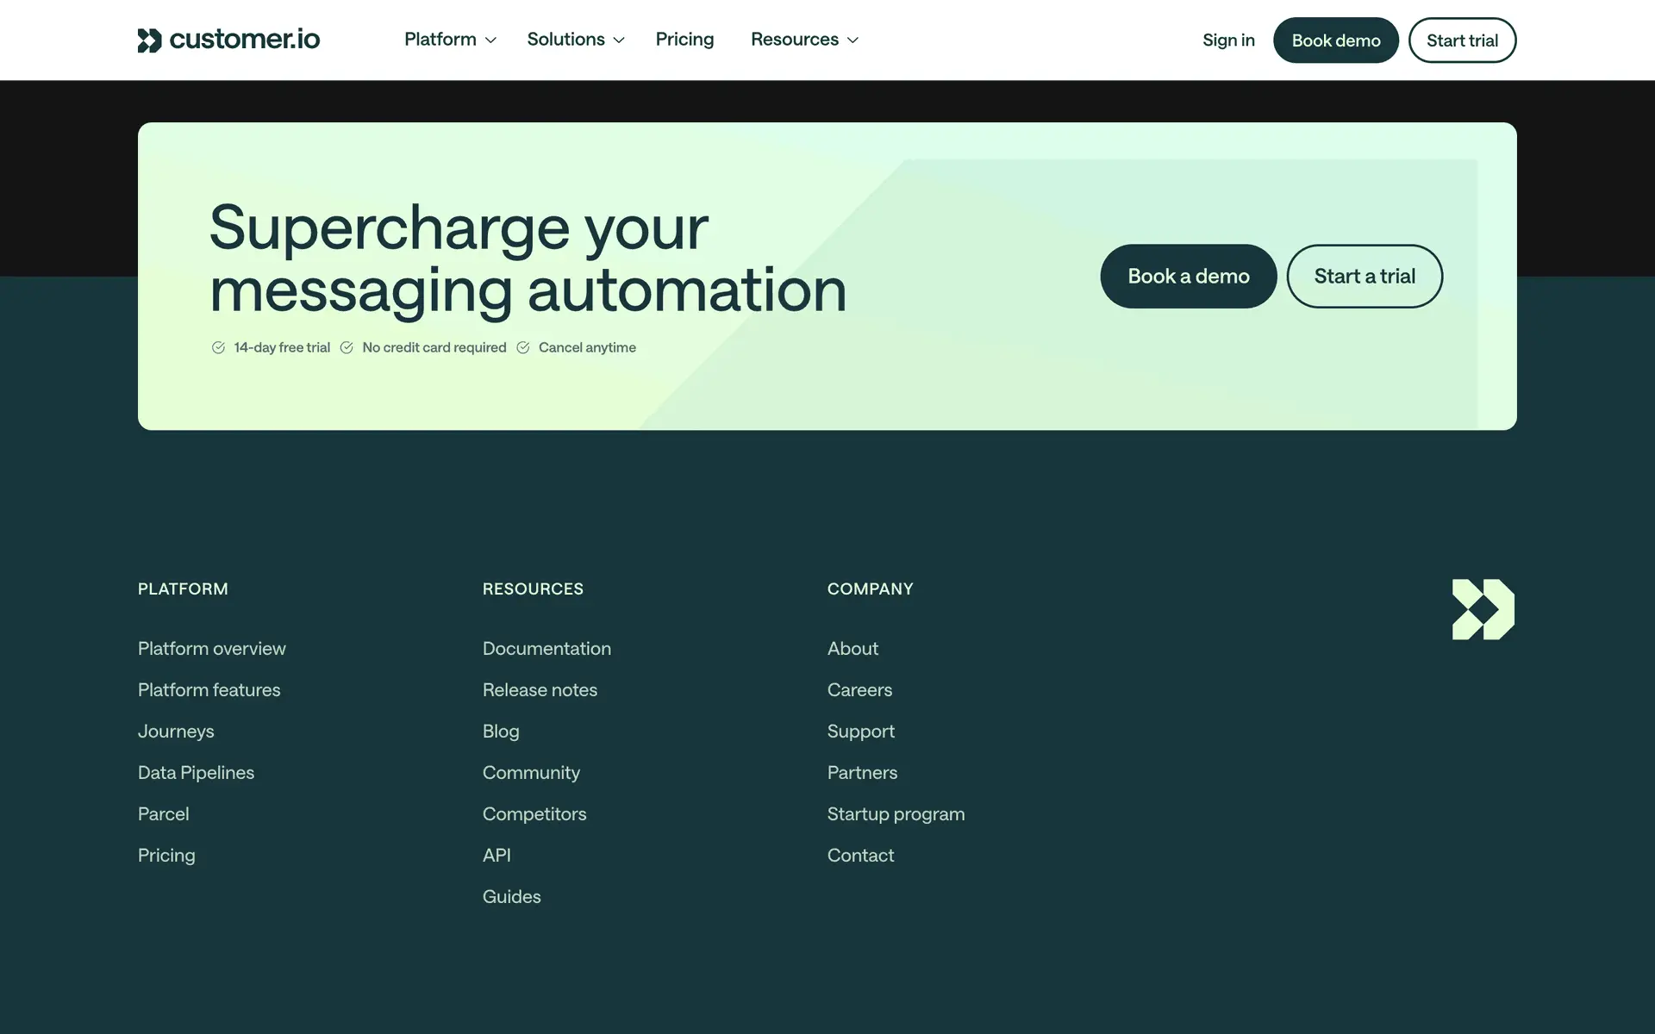
Task: Click checkmark icon beside Cancel anytime
Action: pos(523,347)
